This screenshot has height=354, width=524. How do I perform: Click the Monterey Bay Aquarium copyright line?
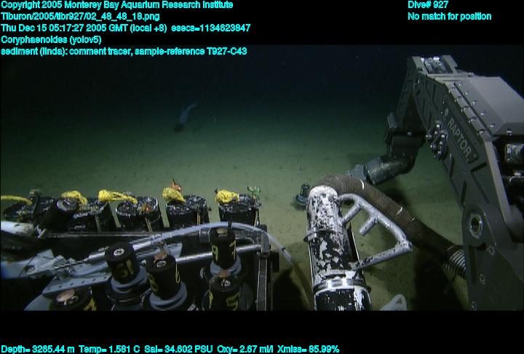click(x=116, y=4)
